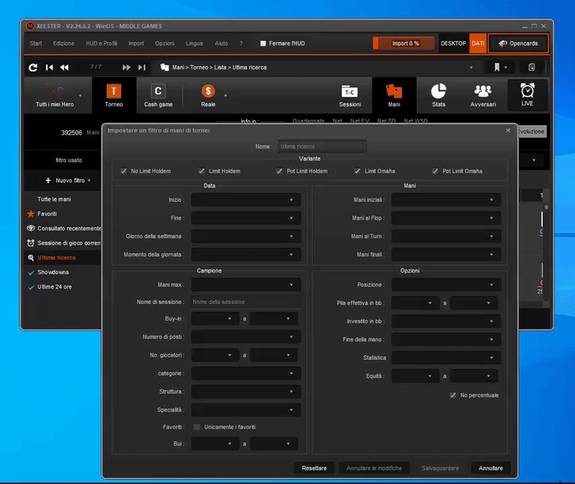This screenshot has height=484, width=575.
Task: Uncheck No Limit Holdem variant
Action: point(124,171)
